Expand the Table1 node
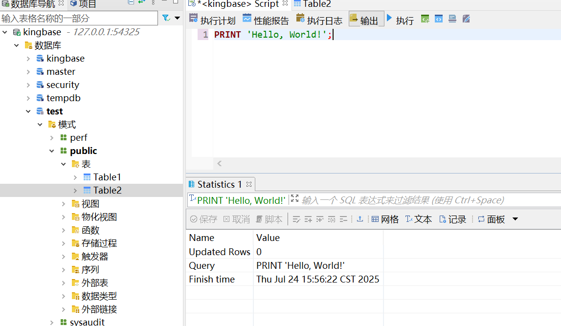The image size is (561, 326). tap(75, 177)
